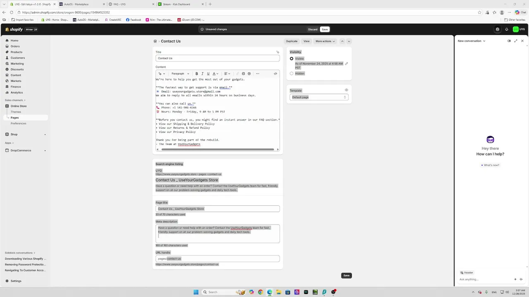529x297 pixels.
Task: Save the page from the bottom Save button
Action: click(346, 276)
